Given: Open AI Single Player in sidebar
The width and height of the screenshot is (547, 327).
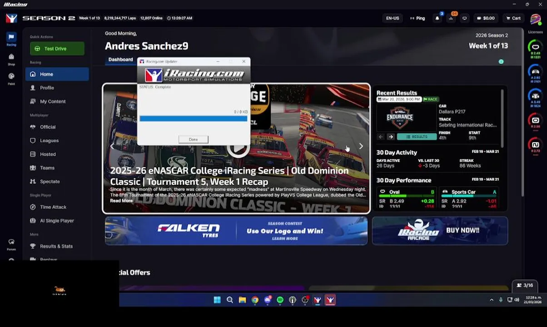Looking at the screenshot, I should click(x=57, y=220).
